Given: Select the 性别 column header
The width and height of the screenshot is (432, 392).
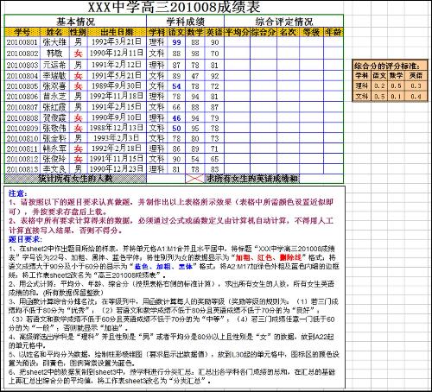Looking at the screenshot, I should coord(78,32).
